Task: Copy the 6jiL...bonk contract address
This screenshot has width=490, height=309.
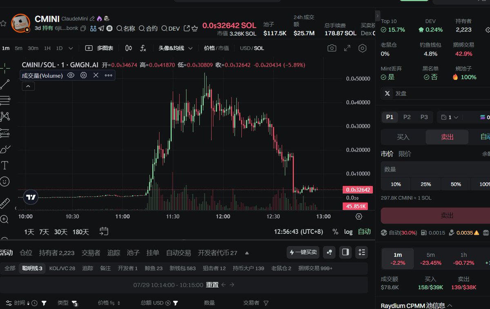Action: click(83, 28)
